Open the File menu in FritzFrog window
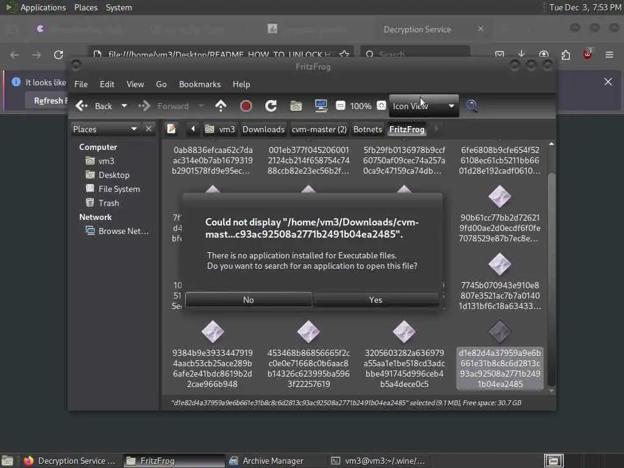The image size is (624, 468). coord(81,84)
